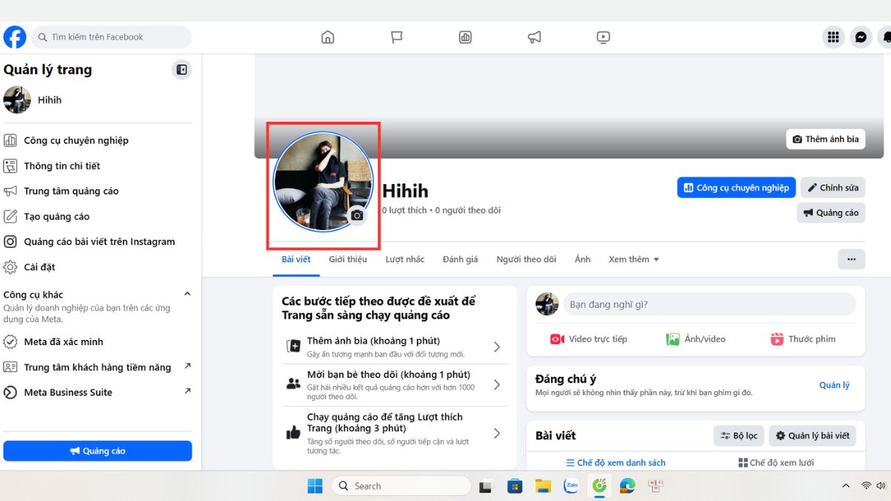
Task: Open Chạy quảng cáo để tăng Lượt thích step
Action: [x=394, y=433]
